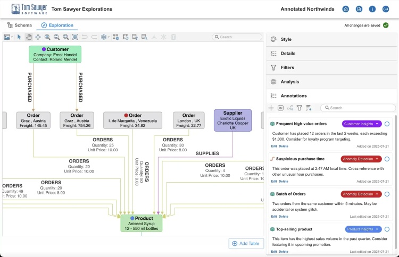Add a new annotation with plus icon

pos(271,108)
